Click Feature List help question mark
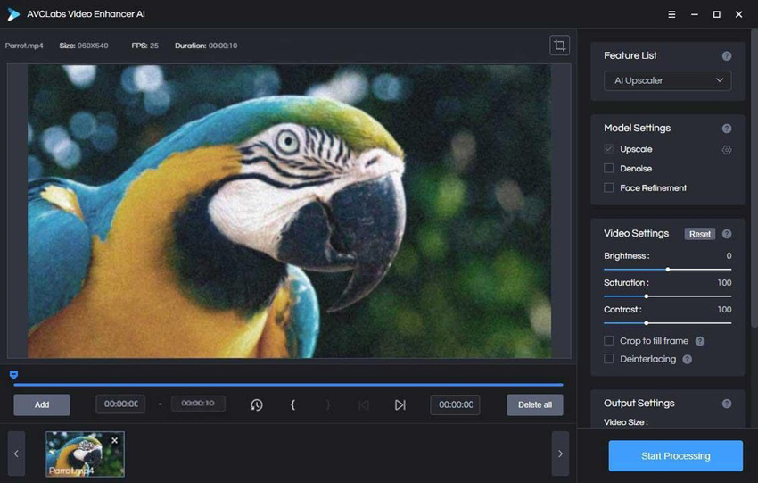 726,56
